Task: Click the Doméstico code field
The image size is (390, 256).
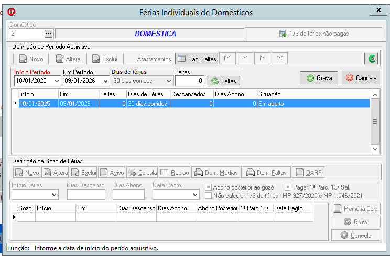Action: 27,34
